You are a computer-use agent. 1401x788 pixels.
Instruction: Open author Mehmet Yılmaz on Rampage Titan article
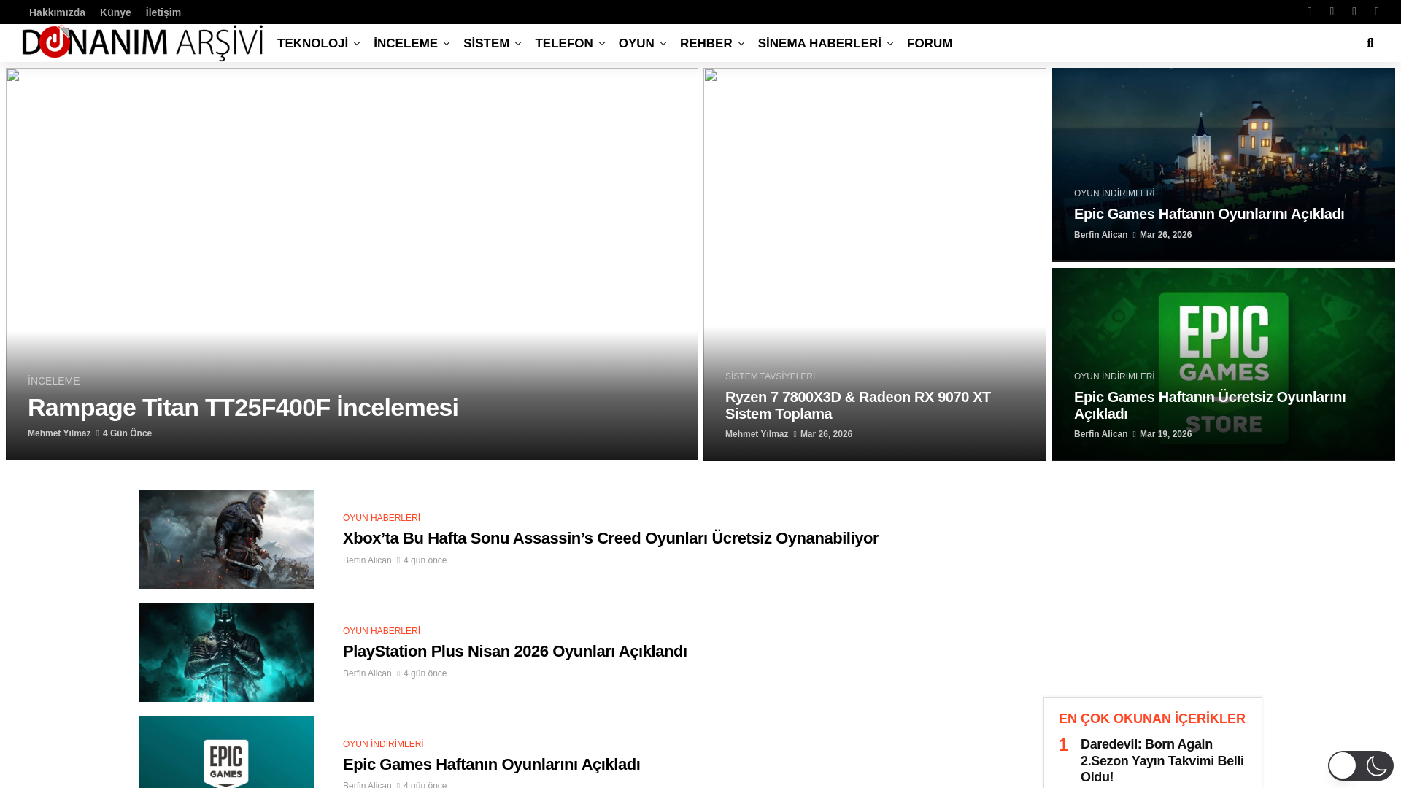coord(59,433)
